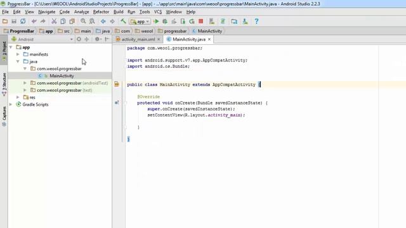Open the Window menu

point(174,12)
